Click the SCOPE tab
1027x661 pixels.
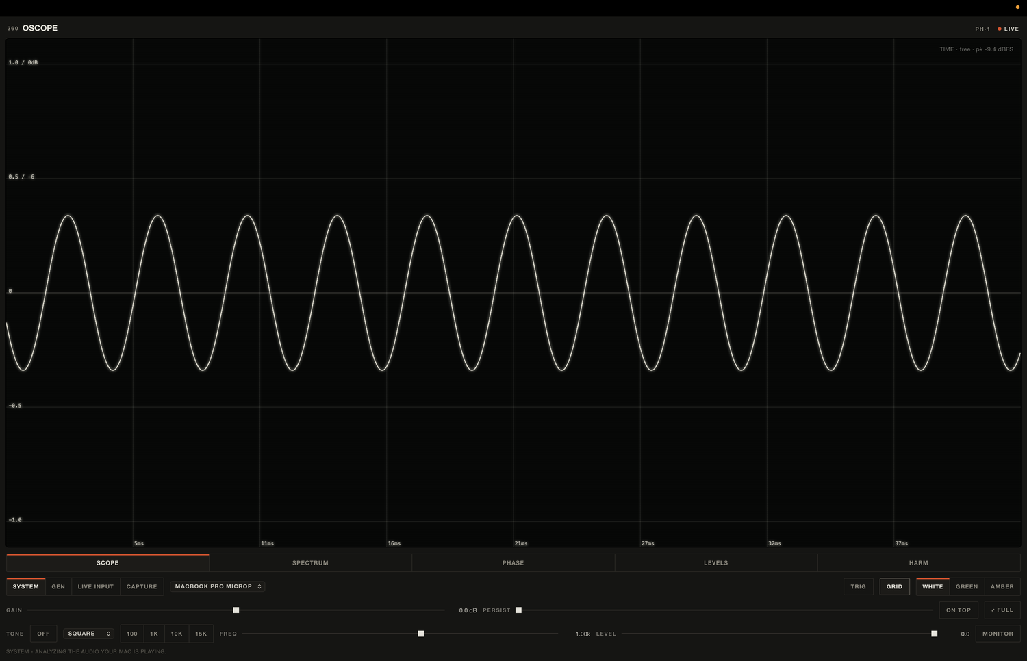pyautogui.click(x=107, y=562)
